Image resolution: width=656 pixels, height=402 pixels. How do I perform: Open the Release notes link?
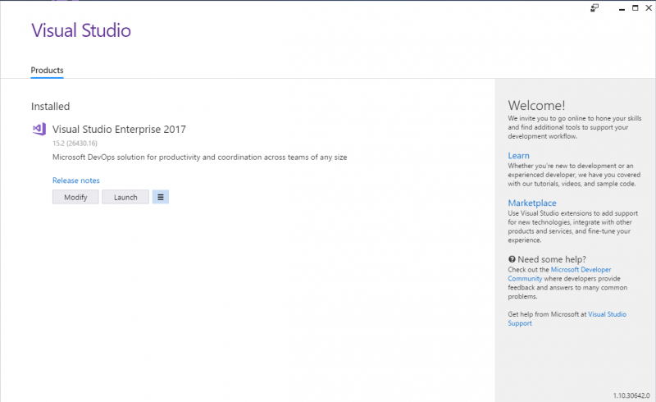coord(76,180)
